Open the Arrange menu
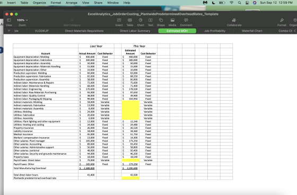The width and height of the screenshot is (297, 195). tap(72, 3)
